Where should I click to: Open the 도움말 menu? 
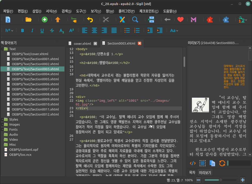click(170, 11)
